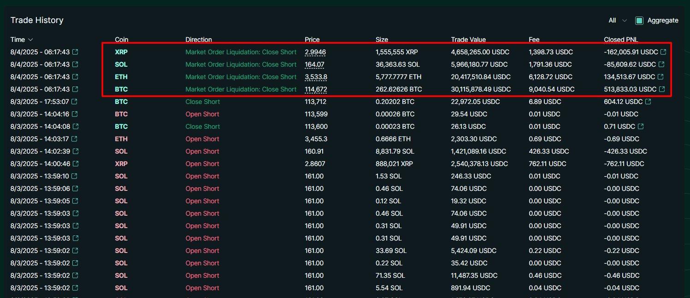Viewport: 690px width, 298px height.
Task: Click the underlined ETH price 3,533.8
Action: point(316,77)
